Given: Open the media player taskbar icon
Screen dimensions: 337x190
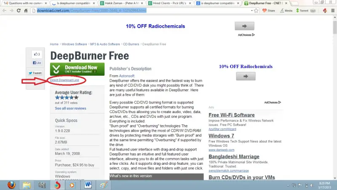Looking at the screenshot, I should pos(72,185).
